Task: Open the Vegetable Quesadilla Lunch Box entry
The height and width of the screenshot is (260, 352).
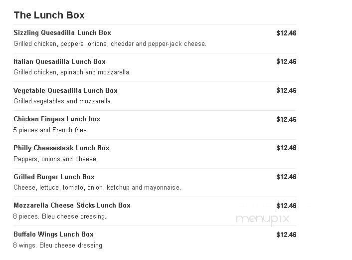Action: click(x=65, y=90)
